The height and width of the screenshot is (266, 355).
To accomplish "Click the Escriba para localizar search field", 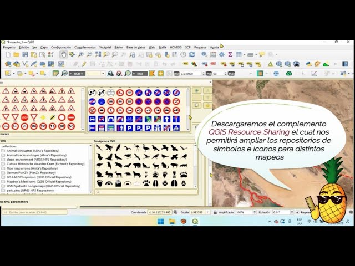I will tap(34, 212).
